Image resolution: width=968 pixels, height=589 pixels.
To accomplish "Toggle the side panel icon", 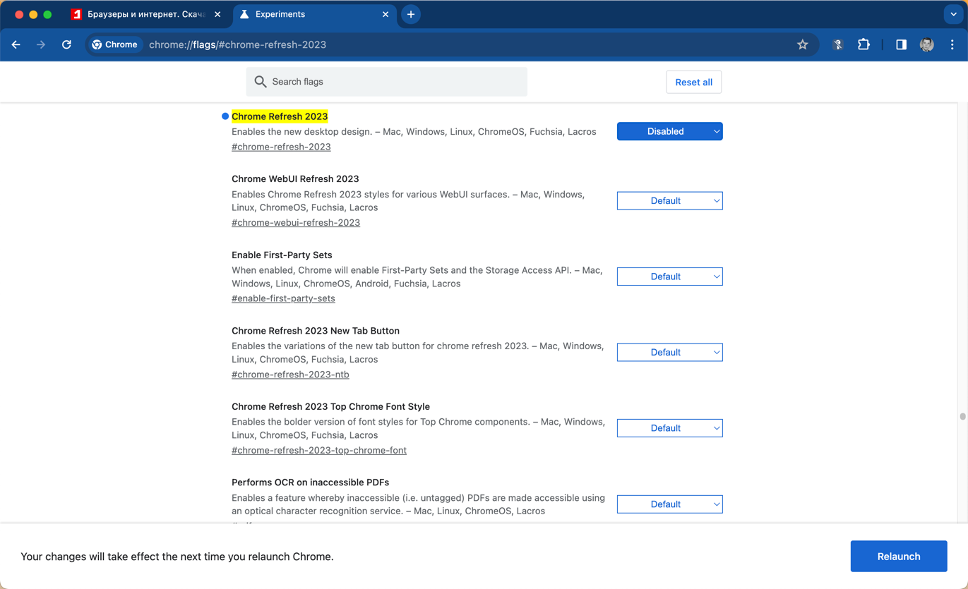I will (901, 44).
